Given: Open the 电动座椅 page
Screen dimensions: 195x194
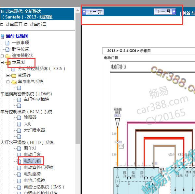Looking at the screenshot, I should pos(32,174).
